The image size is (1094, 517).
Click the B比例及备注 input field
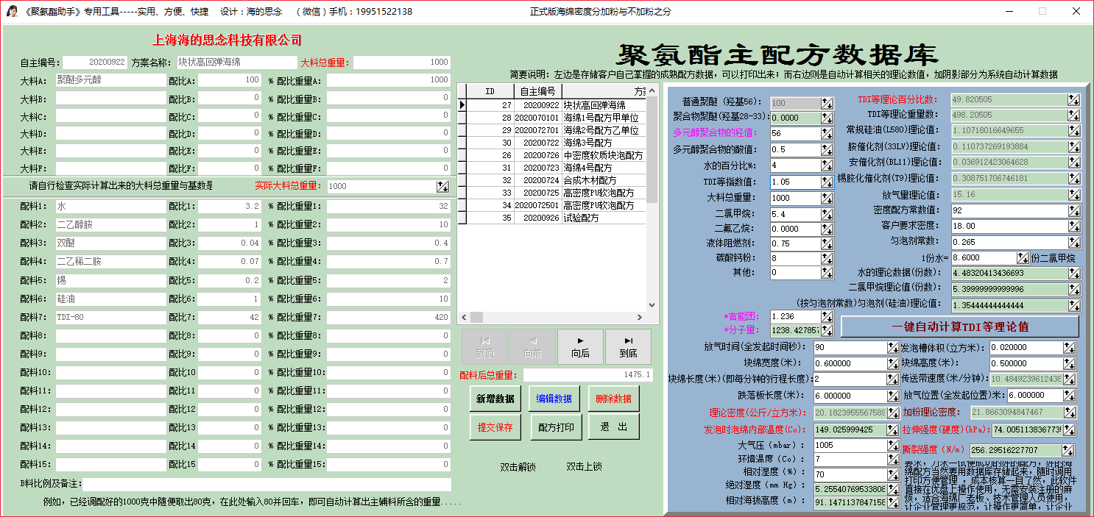coord(267,485)
